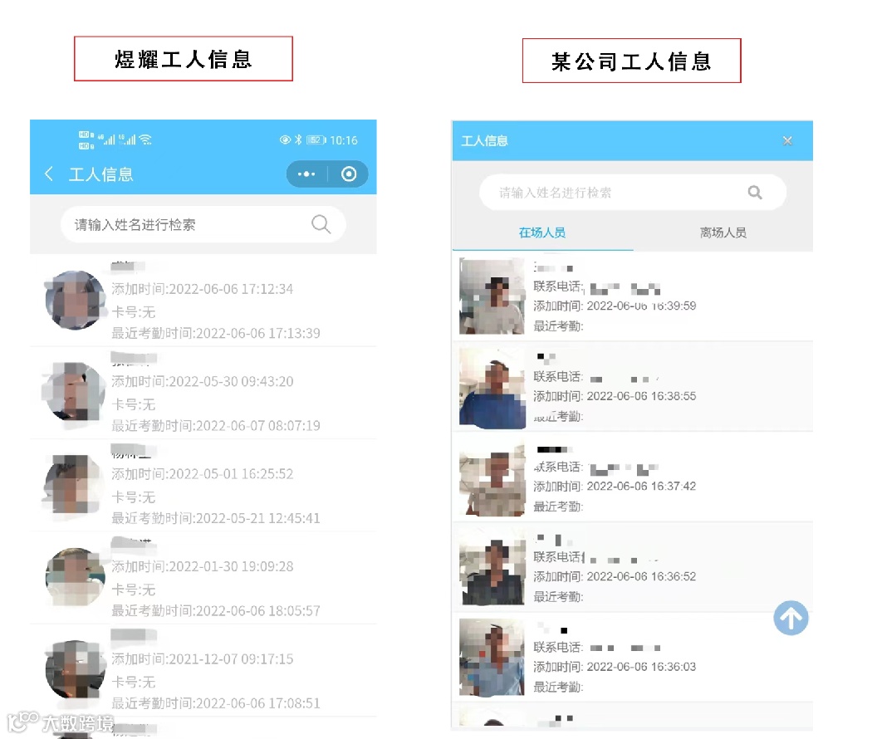Open worker avatar added 2022-05-01 16:25:52
Viewport: 872px width, 739px height.
[x=75, y=484]
